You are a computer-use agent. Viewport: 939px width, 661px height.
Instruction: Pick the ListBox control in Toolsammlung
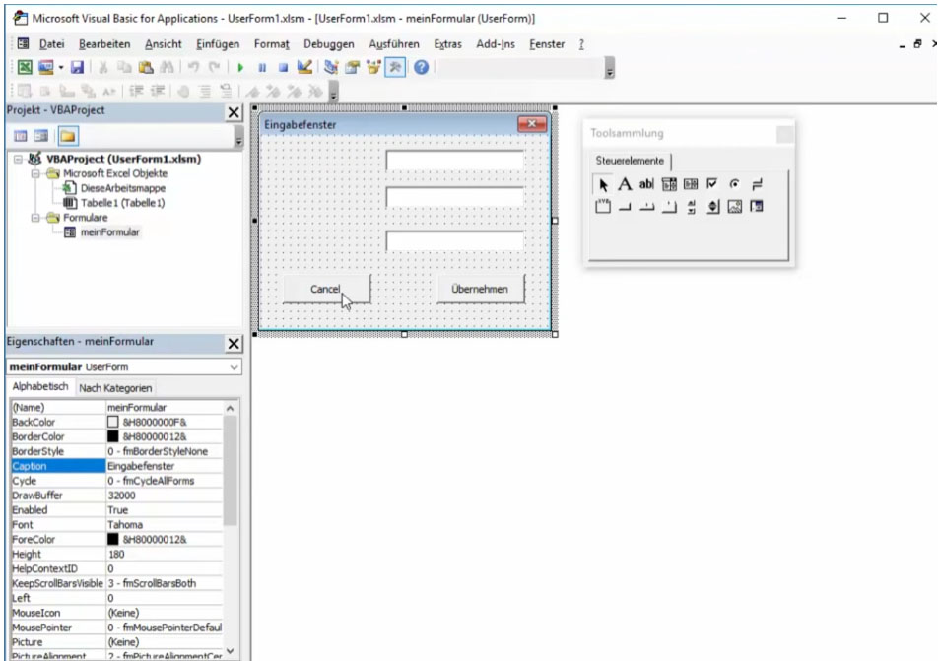tap(691, 184)
